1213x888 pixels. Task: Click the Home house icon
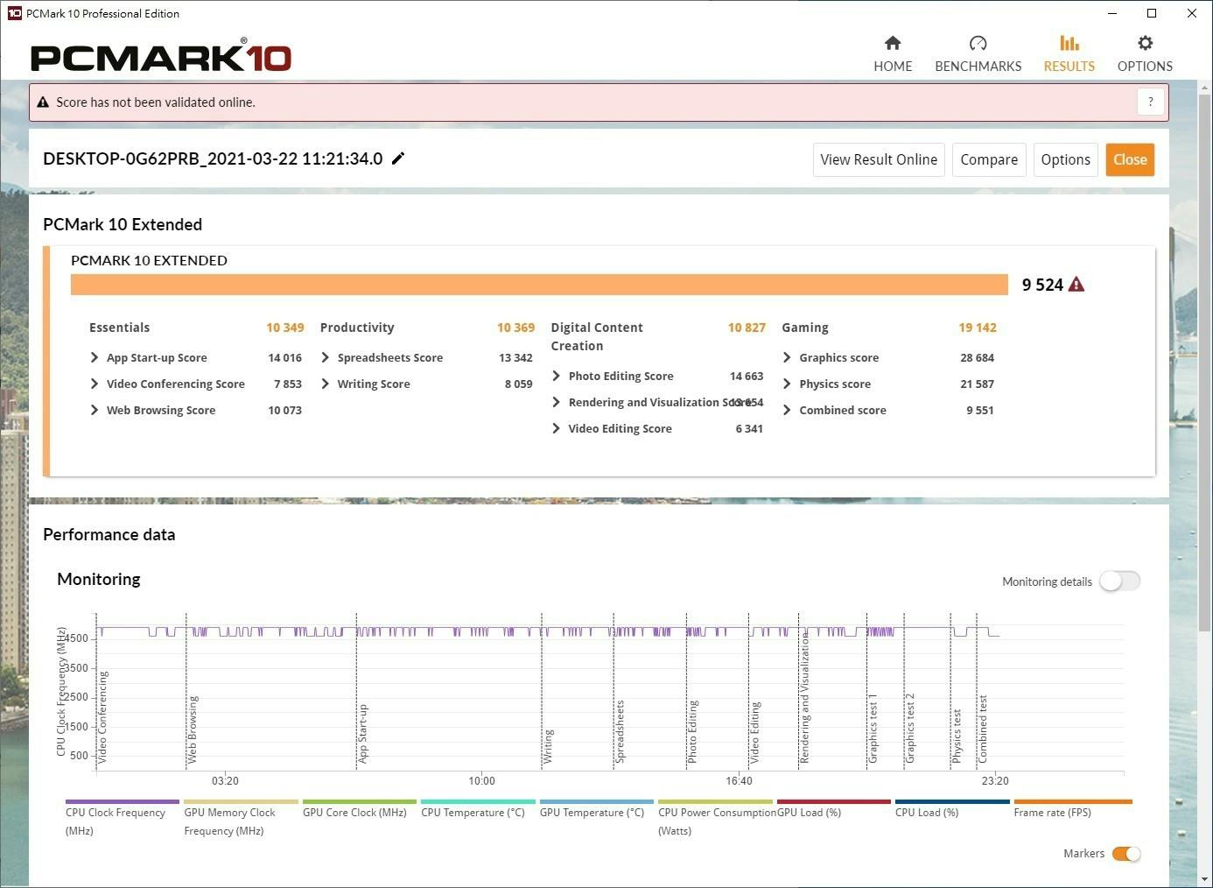pos(892,44)
